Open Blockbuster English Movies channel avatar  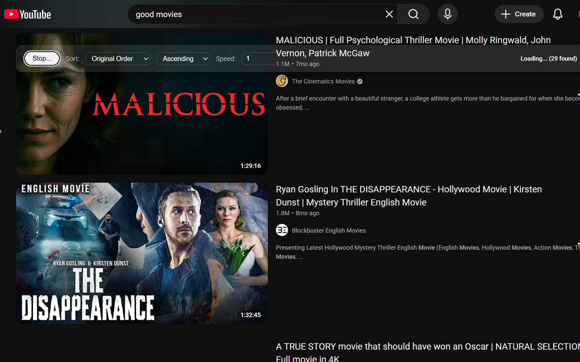[x=282, y=230]
